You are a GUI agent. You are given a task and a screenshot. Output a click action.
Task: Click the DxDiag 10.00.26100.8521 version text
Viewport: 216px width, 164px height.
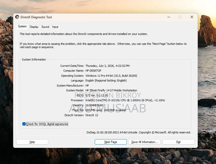[x=112, y=132]
